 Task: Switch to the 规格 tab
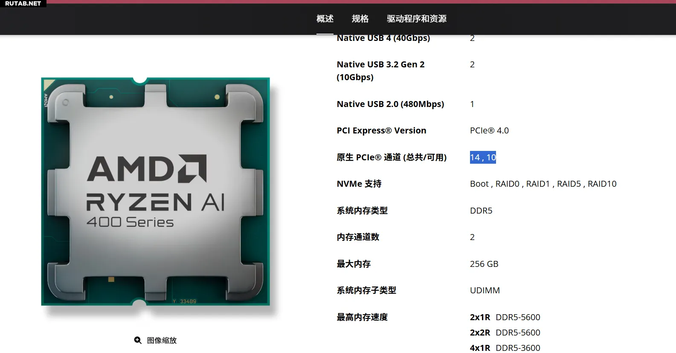(x=360, y=19)
